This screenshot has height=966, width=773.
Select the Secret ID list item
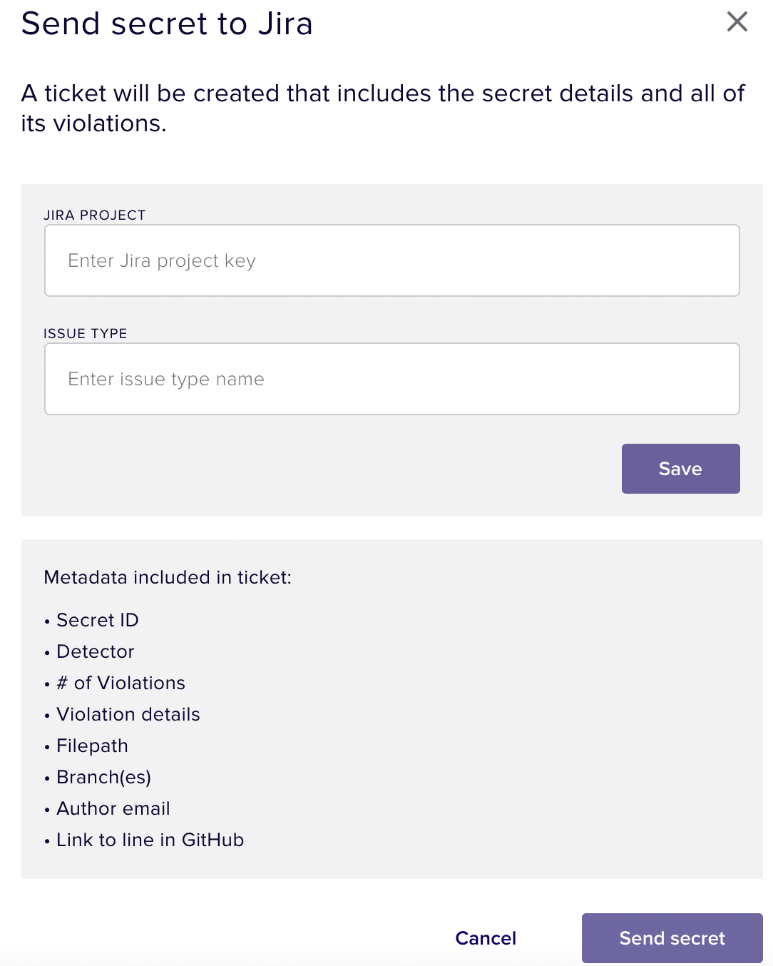click(x=98, y=620)
